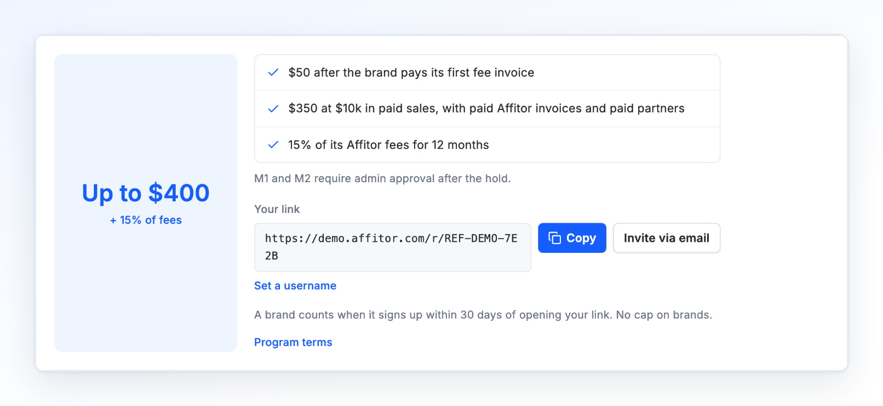
Task: Click checkmark beside 15% of Affitor fees
Action: pyautogui.click(x=273, y=145)
